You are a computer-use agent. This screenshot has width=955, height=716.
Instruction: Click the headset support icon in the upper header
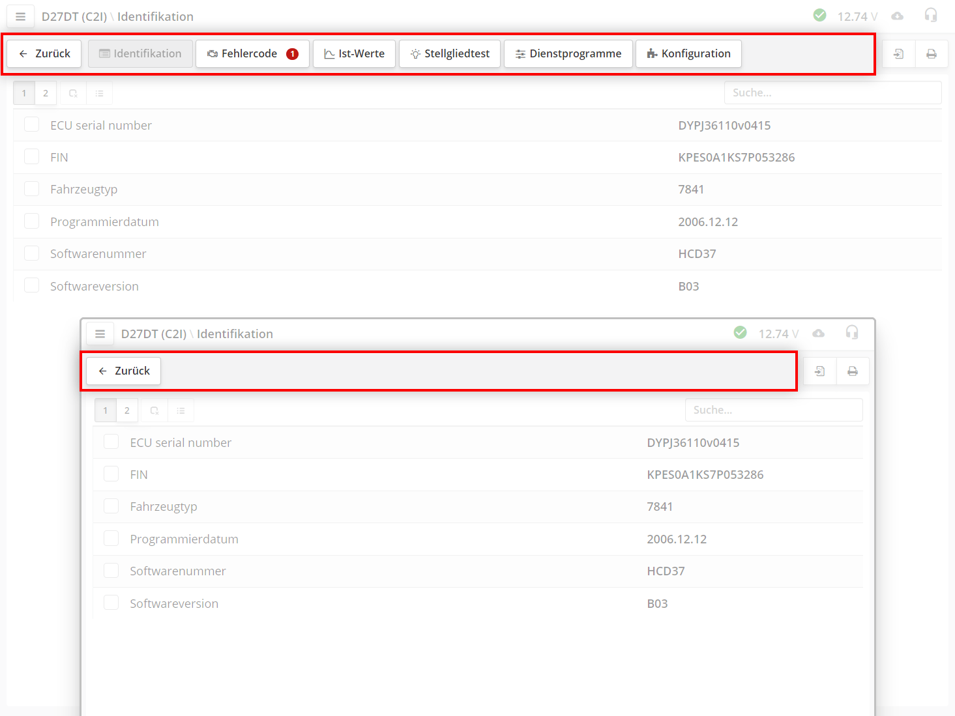pyautogui.click(x=930, y=15)
